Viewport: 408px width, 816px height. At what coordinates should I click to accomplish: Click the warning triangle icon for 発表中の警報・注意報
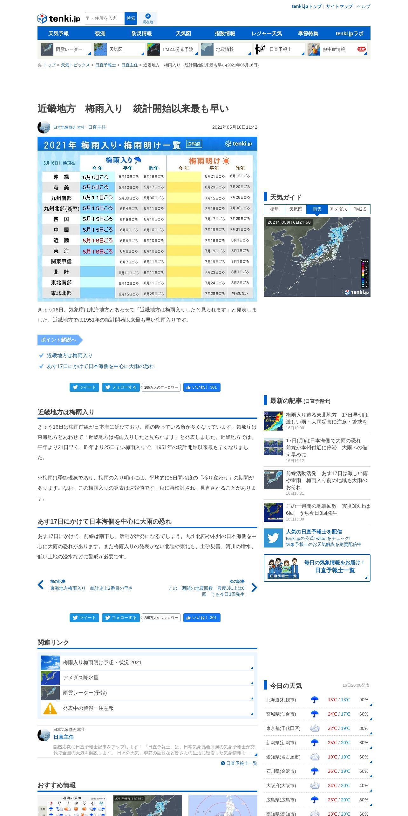(x=50, y=708)
